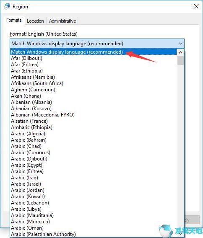Screen dimensions: 203x238
Task: Pick Akan (Ghana) format
Action: (x=94, y=96)
